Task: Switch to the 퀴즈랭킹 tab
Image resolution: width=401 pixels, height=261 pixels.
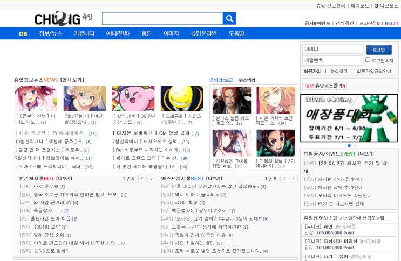Action: 247,80
